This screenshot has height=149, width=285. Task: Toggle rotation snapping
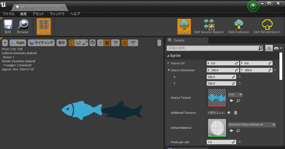[124, 43]
